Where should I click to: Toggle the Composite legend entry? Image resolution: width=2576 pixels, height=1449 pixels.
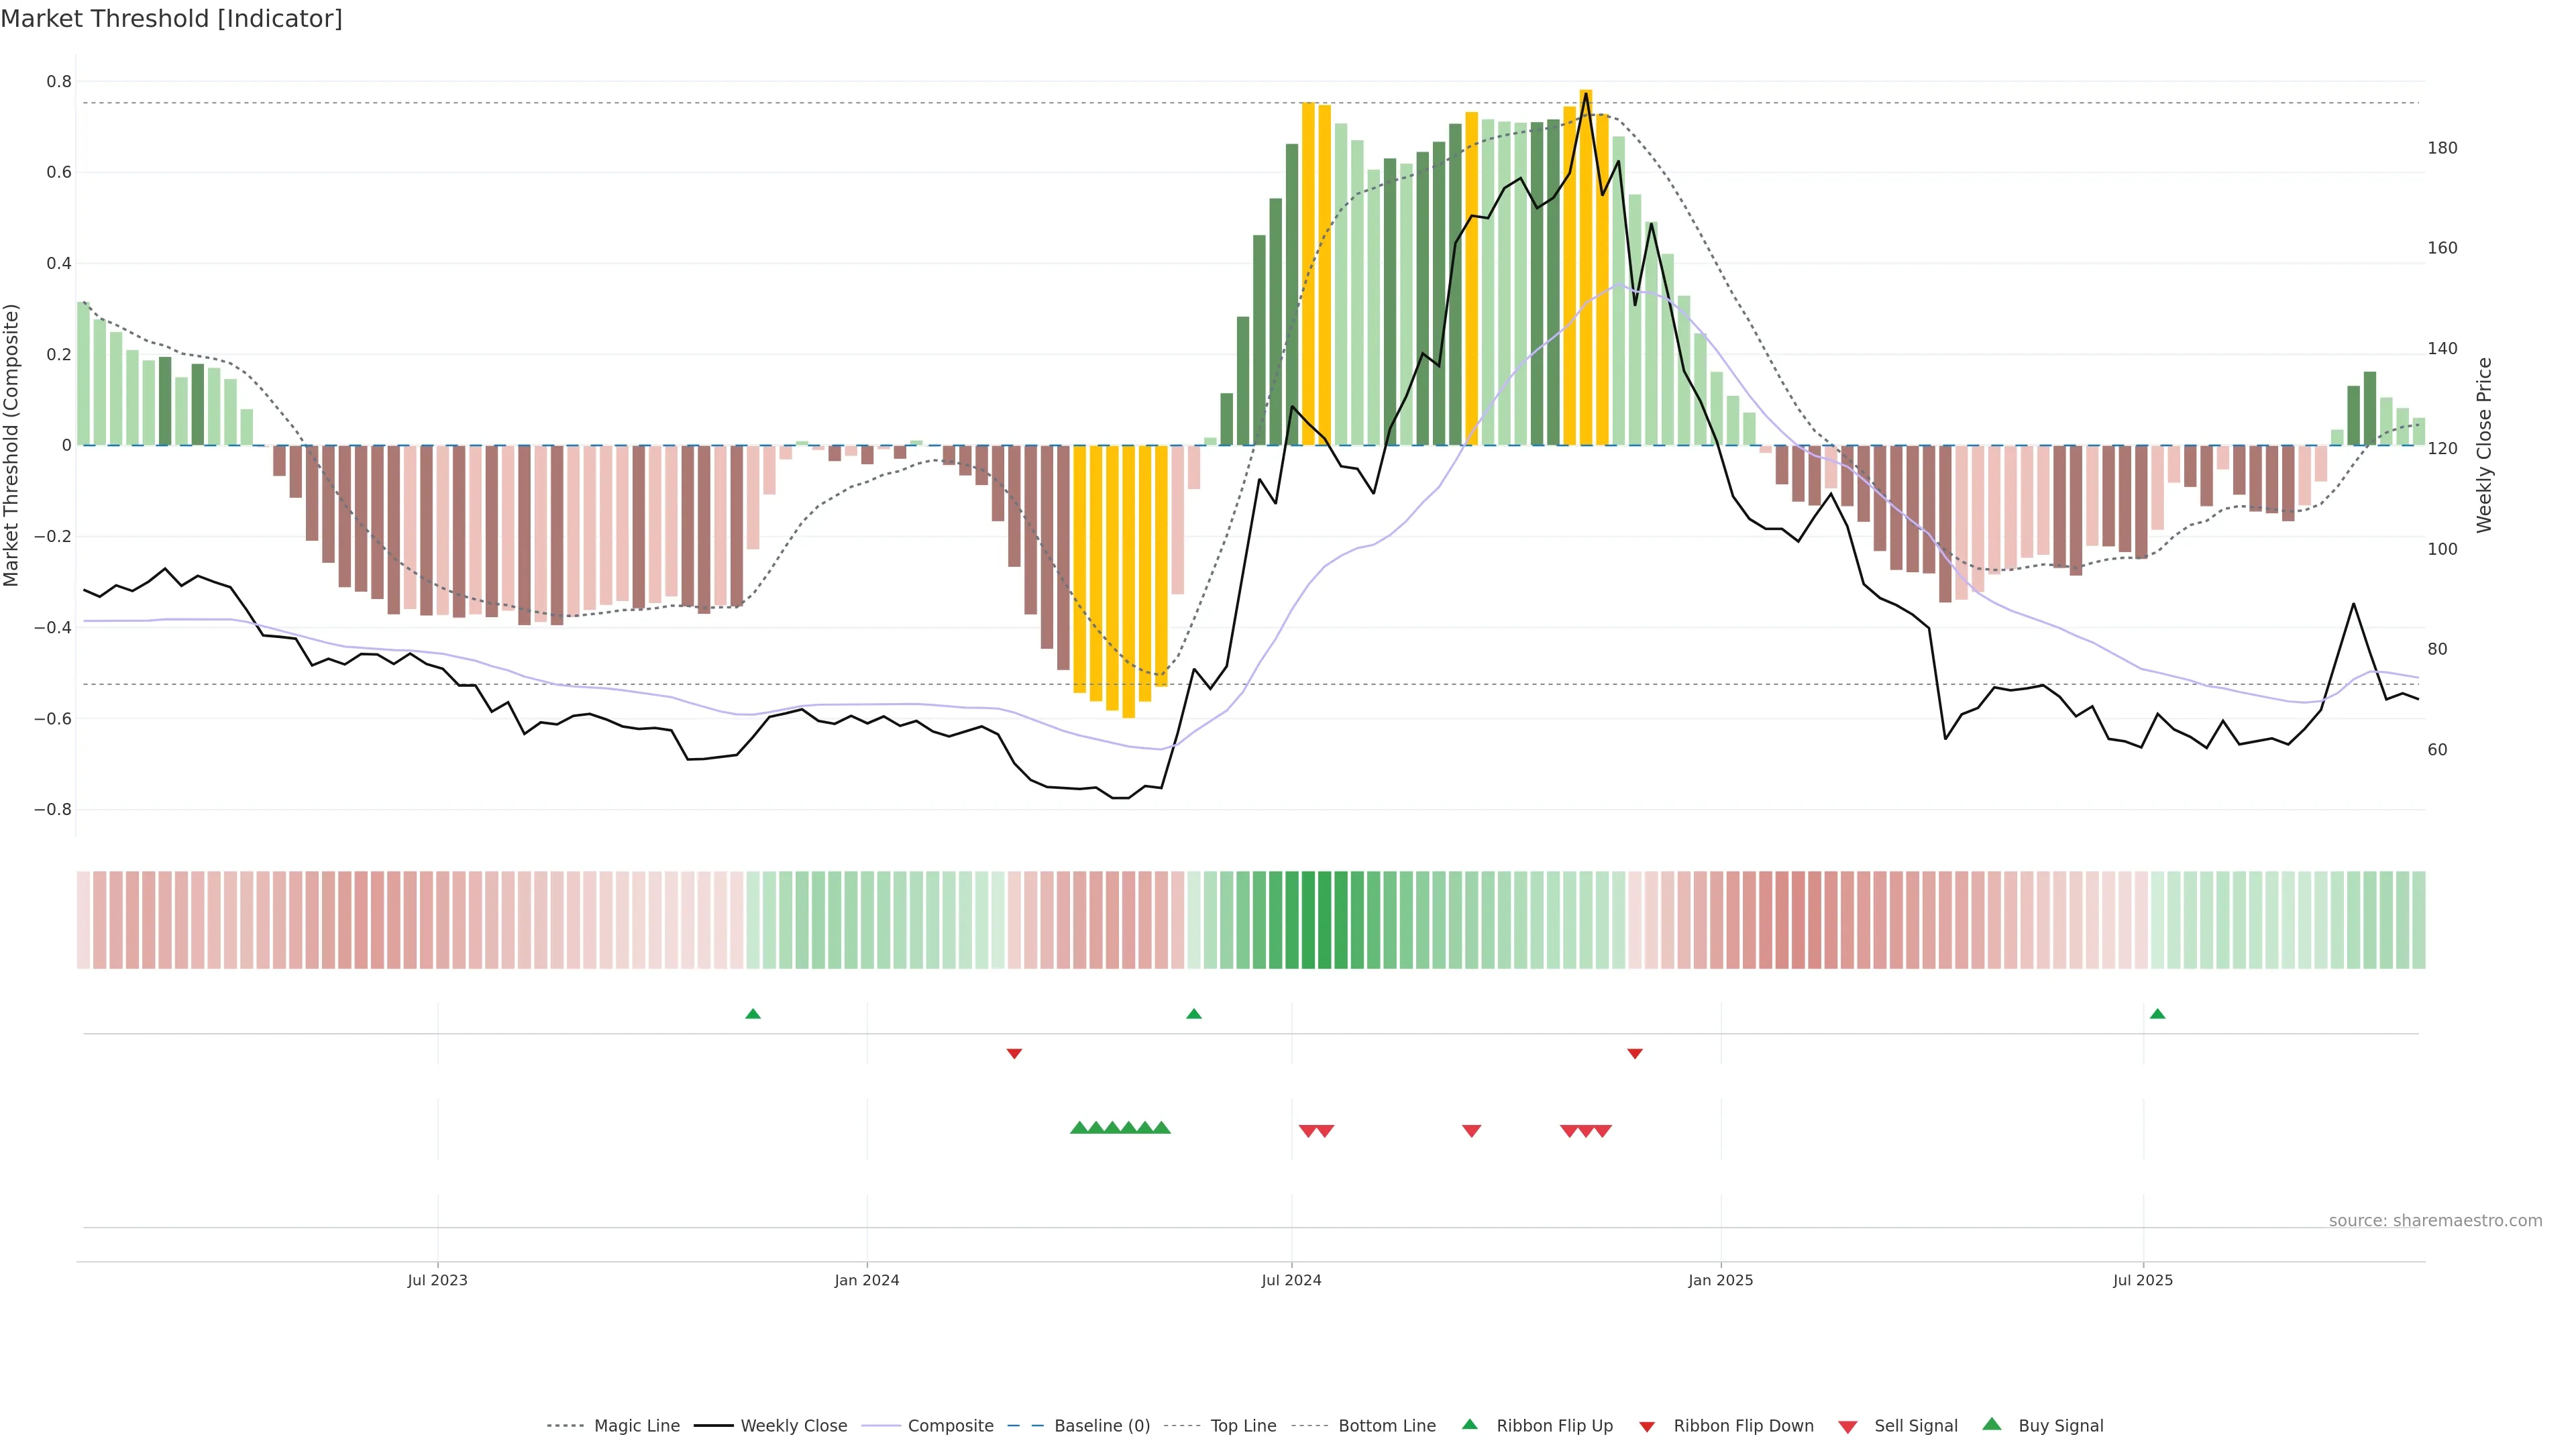pyautogui.click(x=950, y=1425)
